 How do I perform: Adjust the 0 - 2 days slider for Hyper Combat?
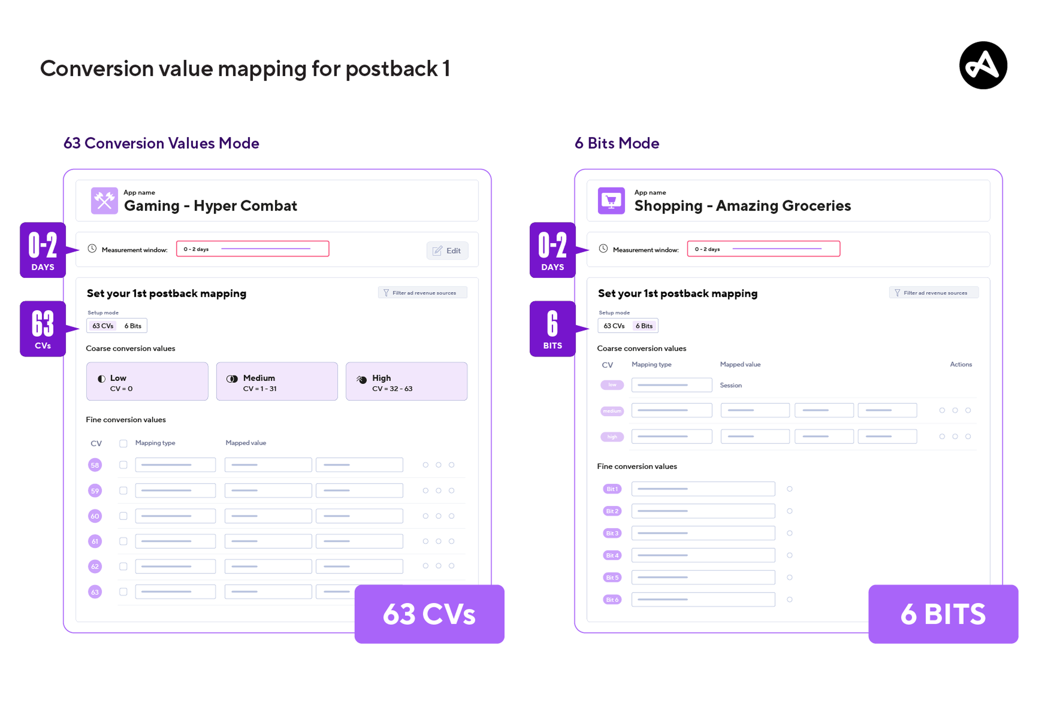point(253,249)
